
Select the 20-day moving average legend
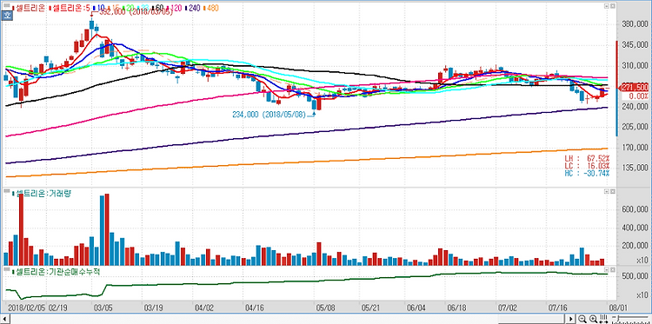click(130, 8)
